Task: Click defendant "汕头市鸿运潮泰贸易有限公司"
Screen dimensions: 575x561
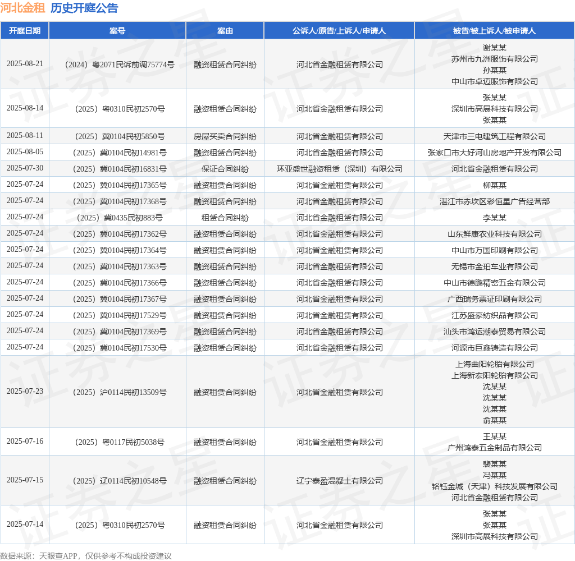Action: pos(494,332)
